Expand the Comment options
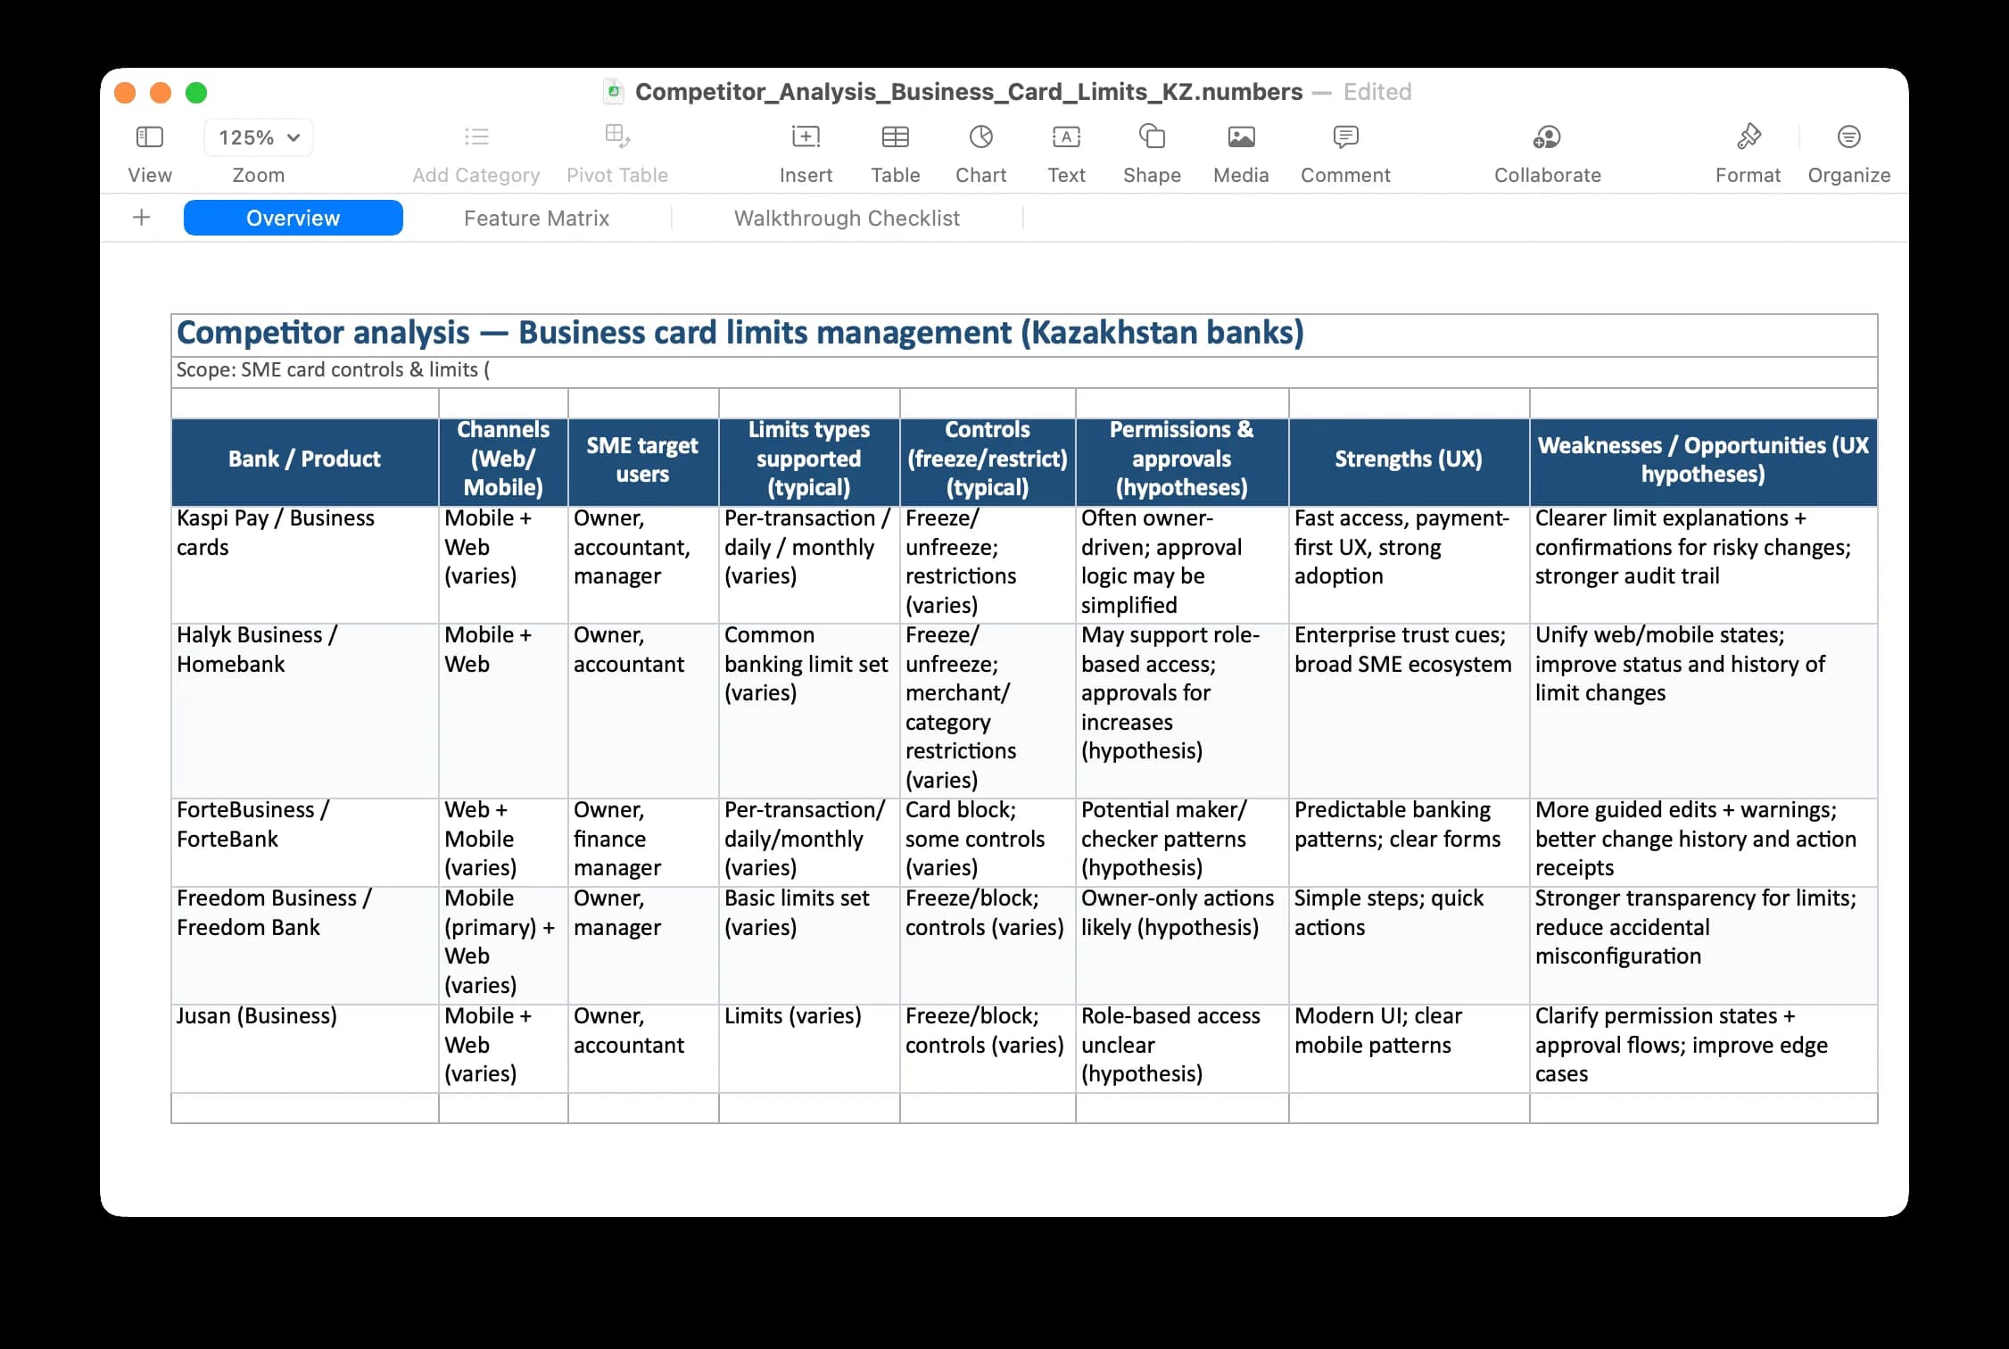 tap(1344, 152)
